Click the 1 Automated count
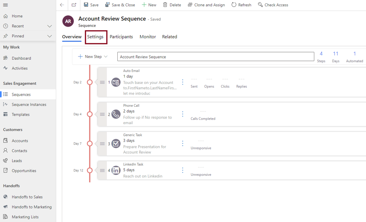366x222 pixels. [x=355, y=57]
